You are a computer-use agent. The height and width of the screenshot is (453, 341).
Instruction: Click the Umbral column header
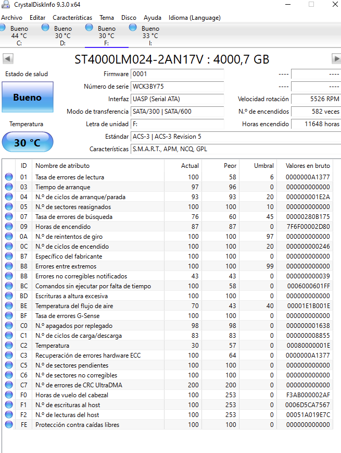[258, 166]
